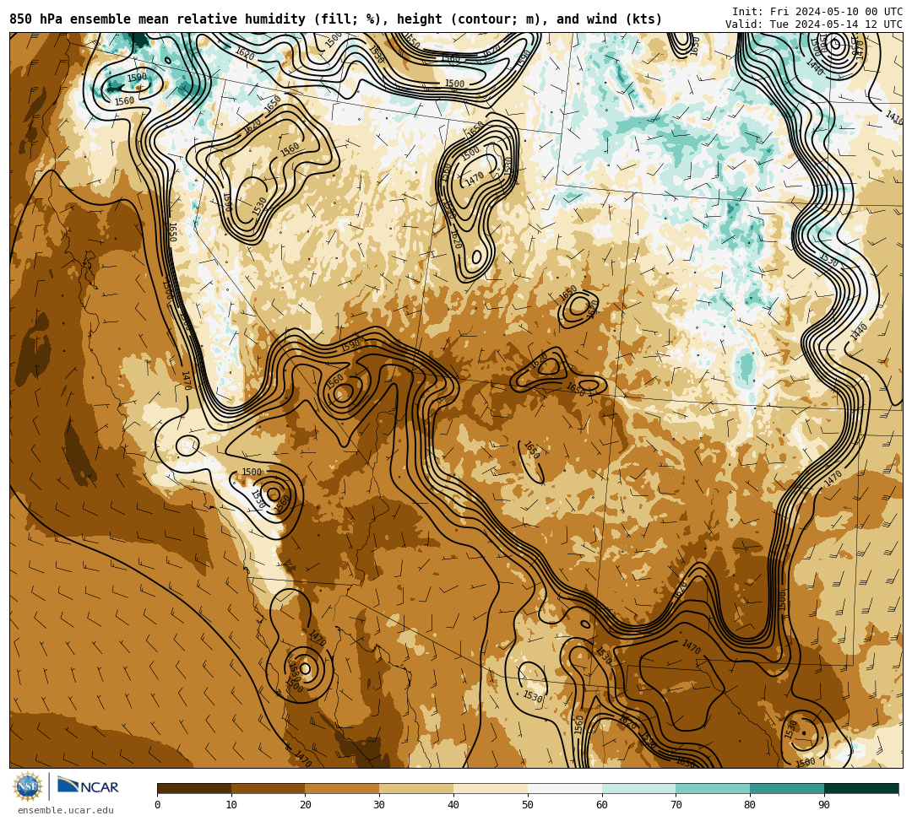Click the 1410 contour label at right edge
Screen dimensions: 912x821
pos(894,117)
